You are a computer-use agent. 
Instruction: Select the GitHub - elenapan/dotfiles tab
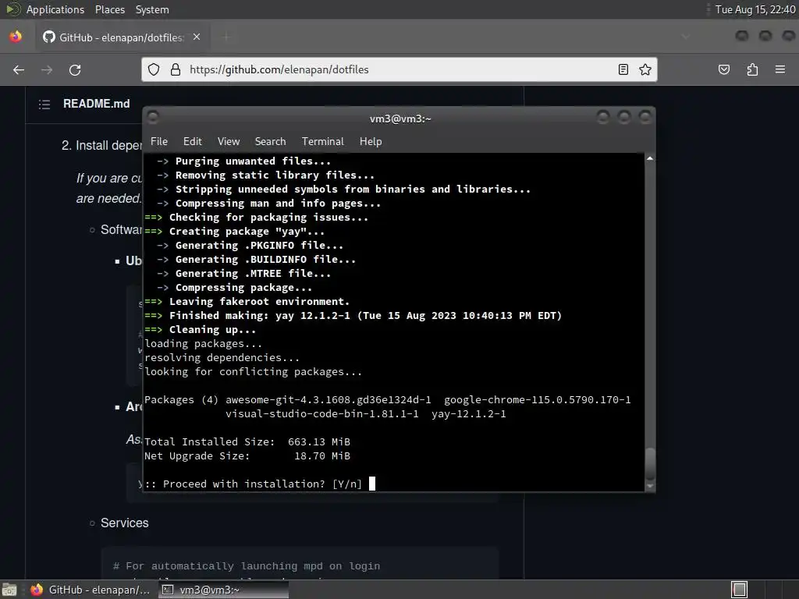(121, 37)
